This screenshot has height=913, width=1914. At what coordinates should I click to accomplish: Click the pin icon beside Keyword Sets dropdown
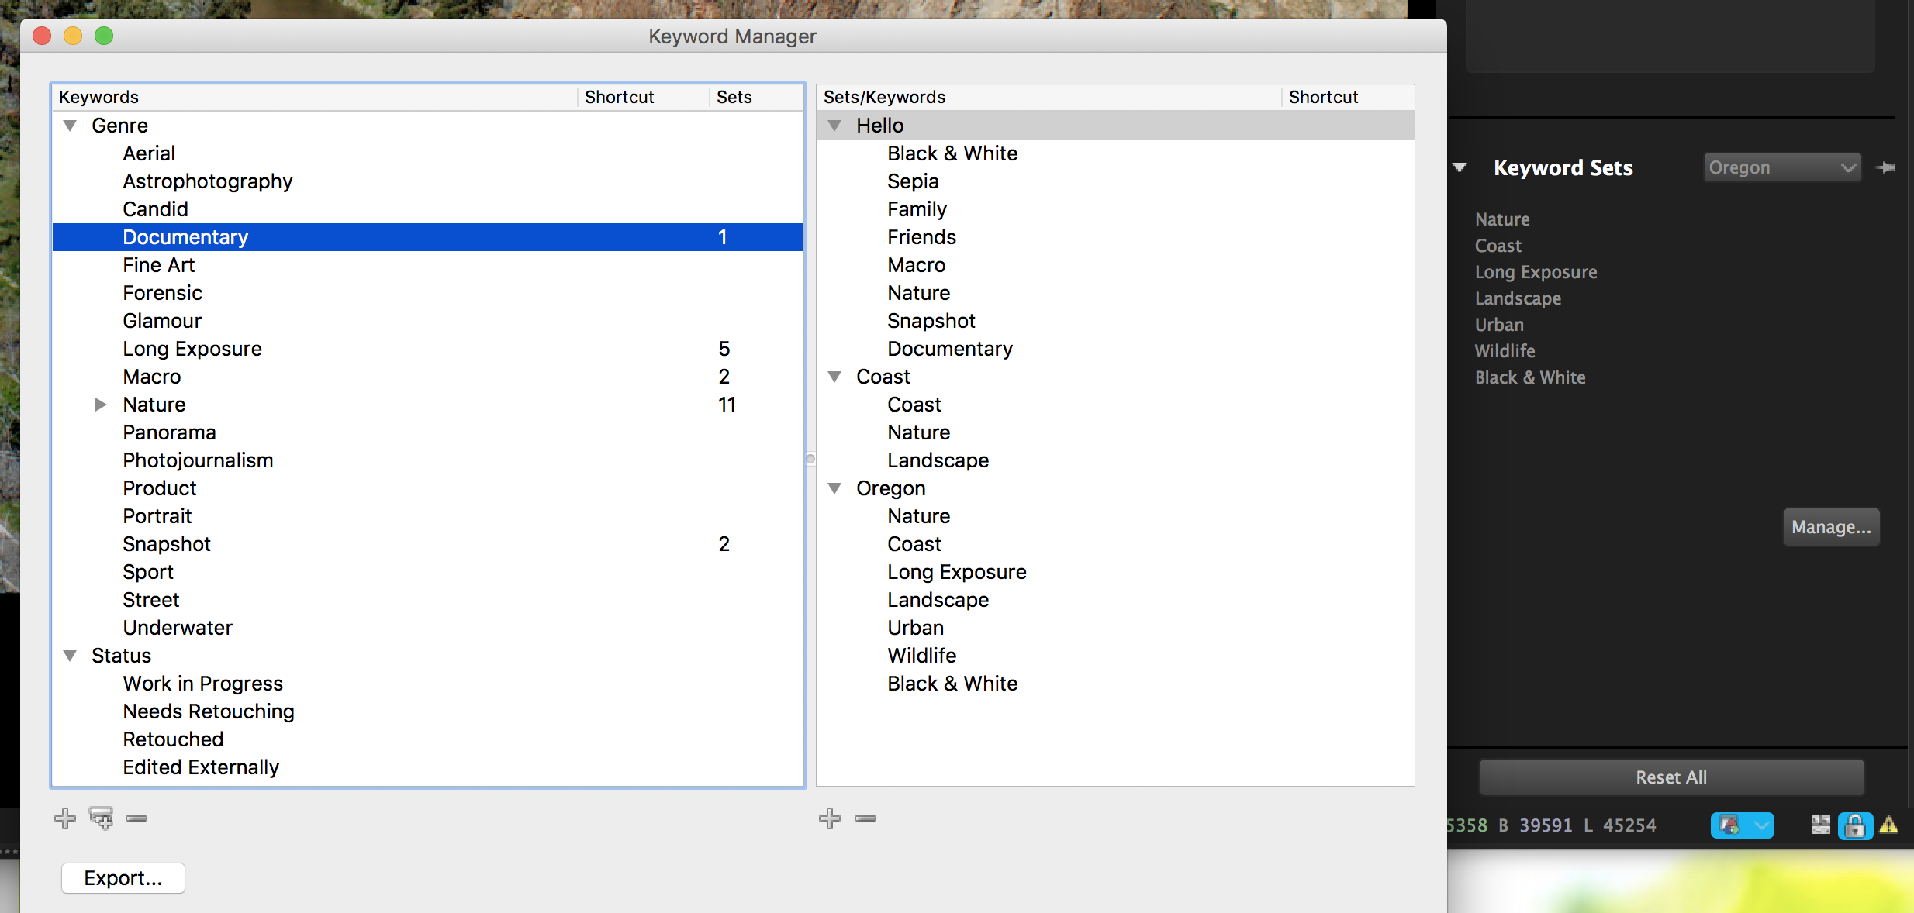1886,167
